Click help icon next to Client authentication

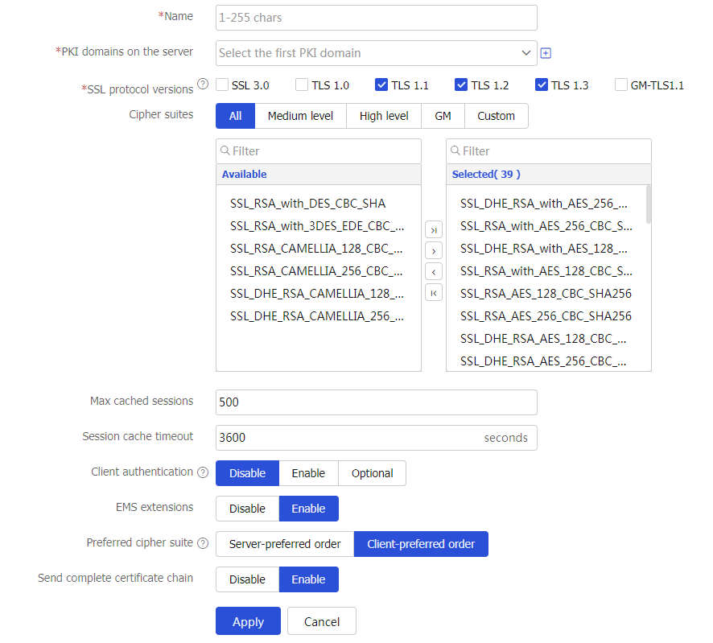point(203,472)
